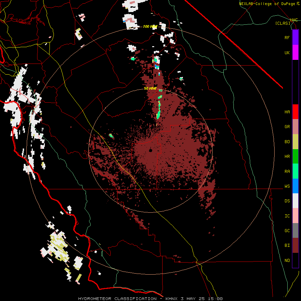This screenshot has height=301, width=301.
Task: Click the DS white legend swatch
Action: pos(295,201)
